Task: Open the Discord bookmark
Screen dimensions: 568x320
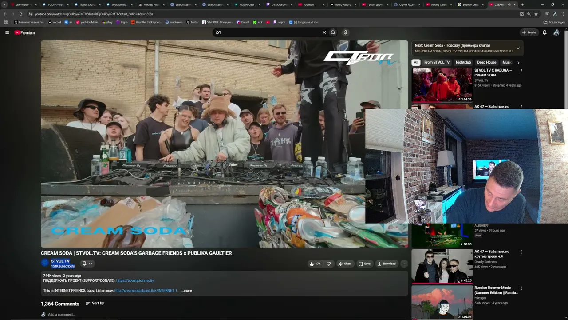Action: coord(243,22)
